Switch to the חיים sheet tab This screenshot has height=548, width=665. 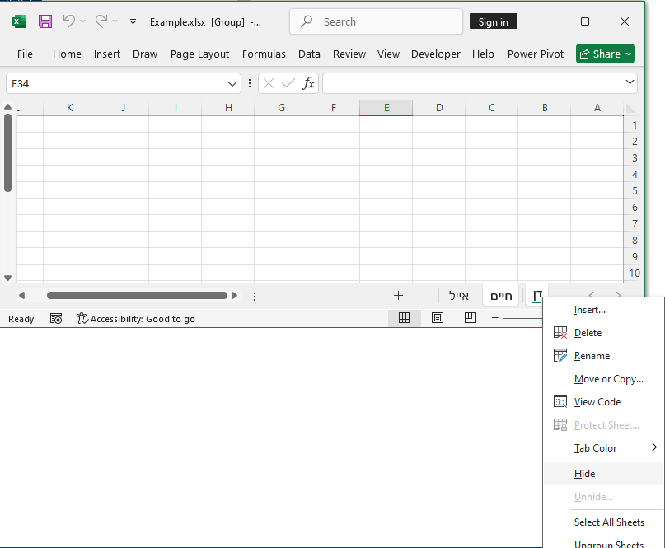coord(501,296)
